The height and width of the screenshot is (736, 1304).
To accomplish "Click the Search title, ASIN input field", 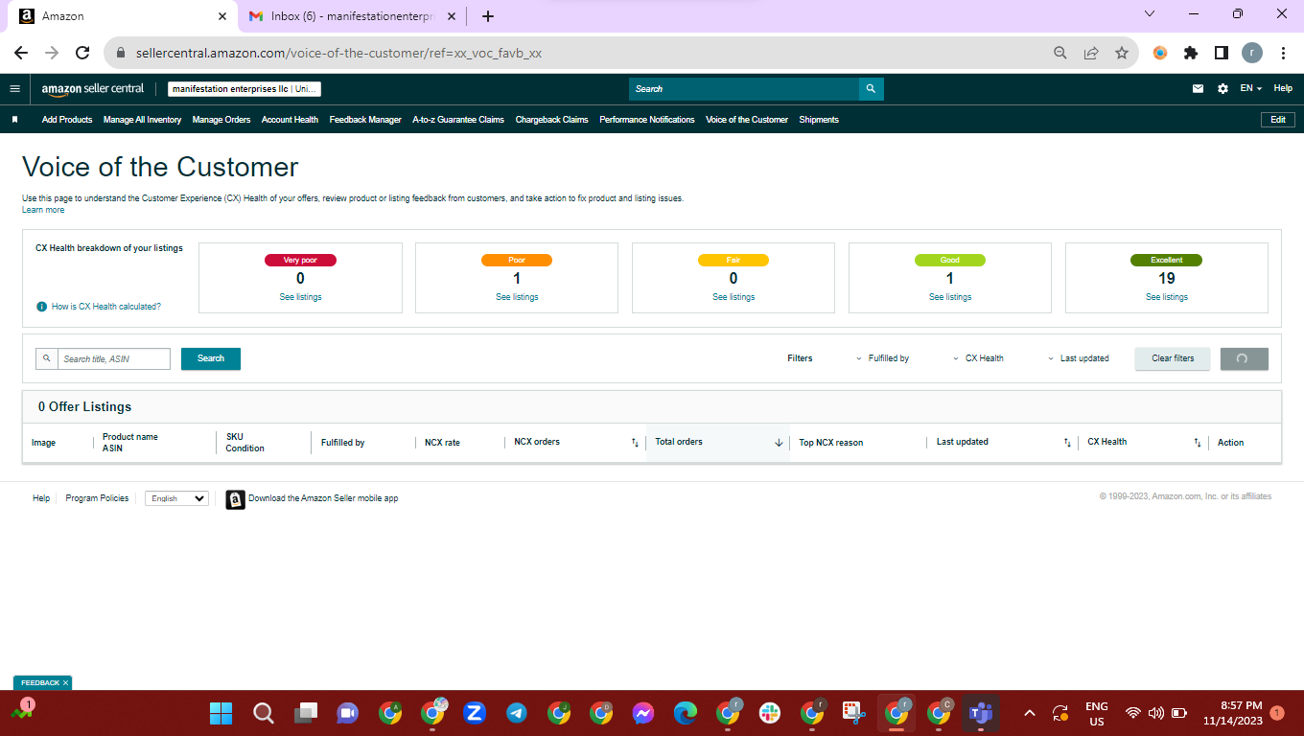I will click(x=114, y=358).
